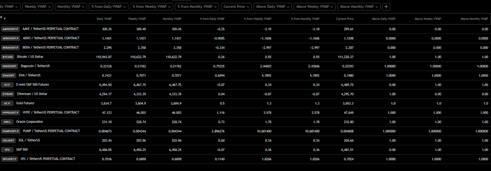Select the E-mini S&P 500 Futures name
The width and height of the screenshot is (491, 171).
click(x=32, y=84)
